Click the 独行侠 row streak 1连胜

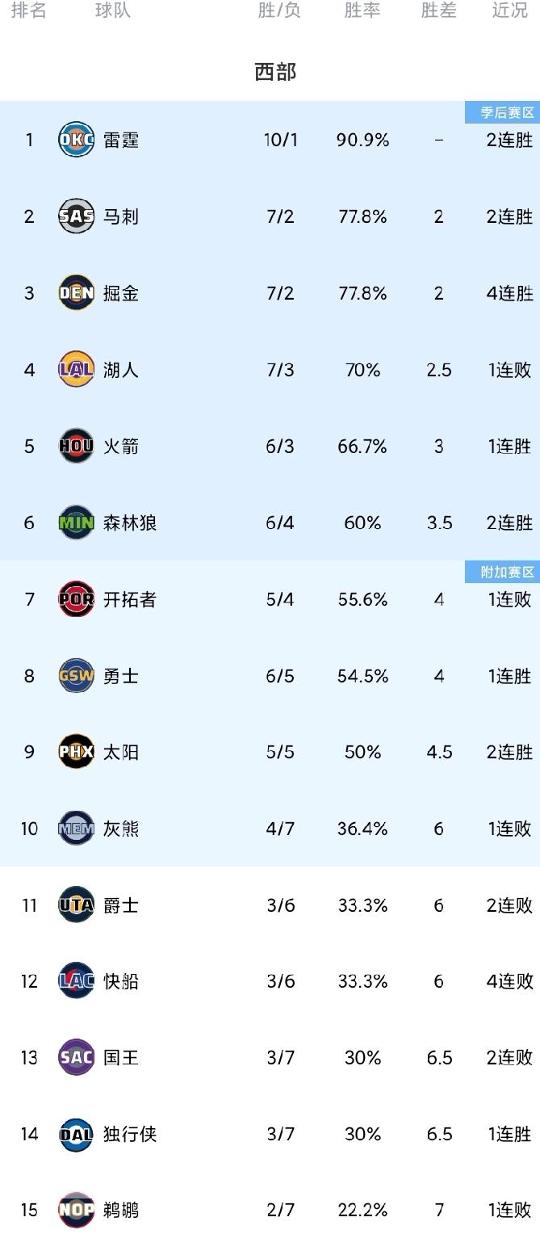509,1134
